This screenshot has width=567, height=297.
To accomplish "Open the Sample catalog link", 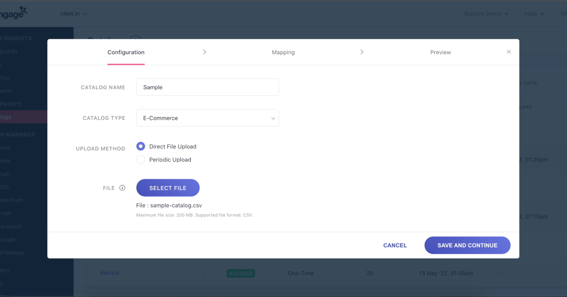I will [110, 273].
